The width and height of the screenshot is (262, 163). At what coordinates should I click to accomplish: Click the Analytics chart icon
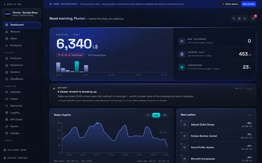point(7,45)
